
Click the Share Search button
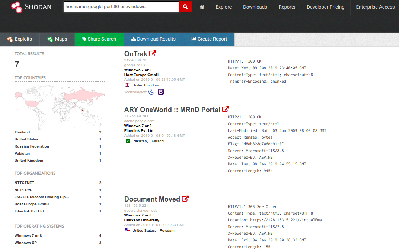(x=99, y=39)
